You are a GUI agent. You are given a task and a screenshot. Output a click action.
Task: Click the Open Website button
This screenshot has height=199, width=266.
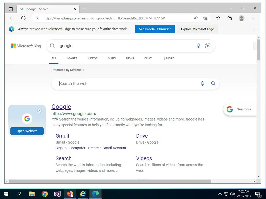[27, 131]
